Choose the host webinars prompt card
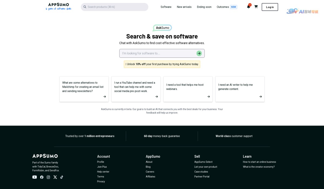The height and width of the screenshot is (189, 324). tap(188, 89)
